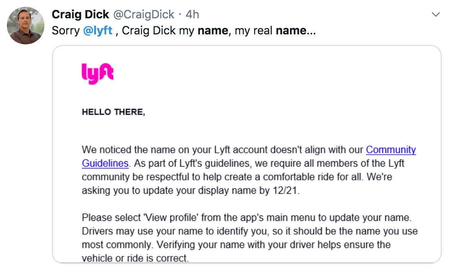This screenshot has width=450, height=269.
Task: Follow the Guidelines hyperlink in email
Action: 105,163
